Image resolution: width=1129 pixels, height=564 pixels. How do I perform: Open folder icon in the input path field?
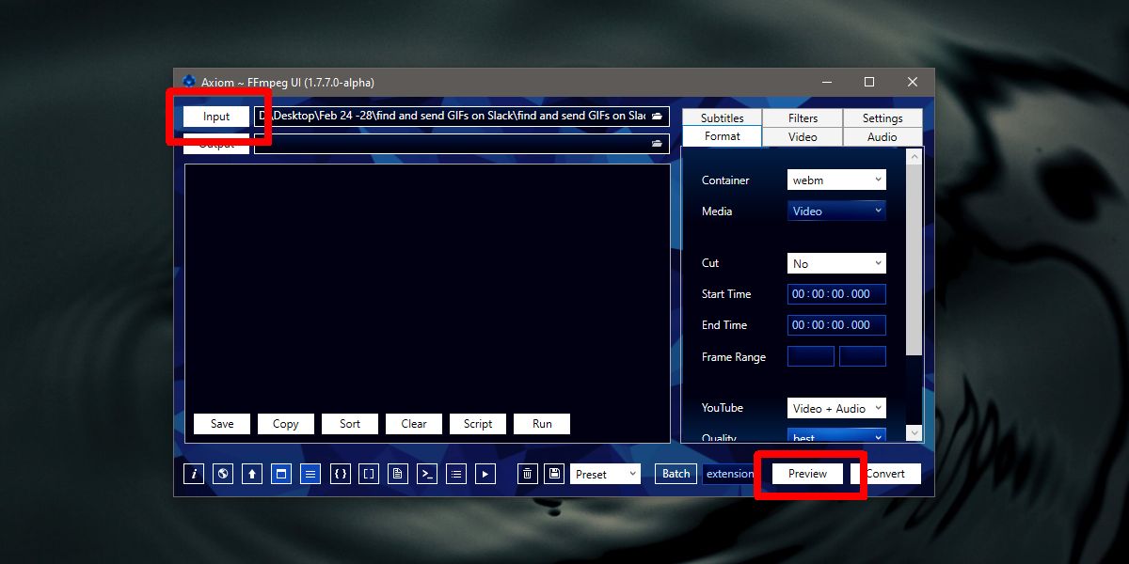pyautogui.click(x=657, y=117)
